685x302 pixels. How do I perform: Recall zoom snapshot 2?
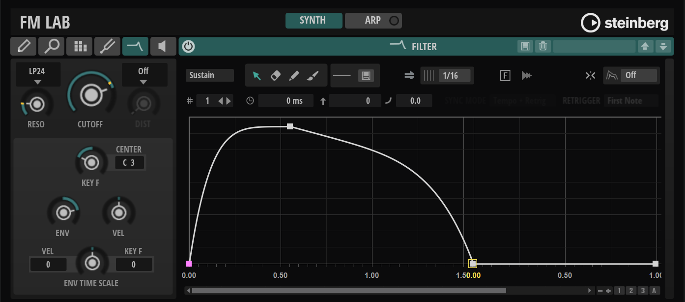(631, 291)
